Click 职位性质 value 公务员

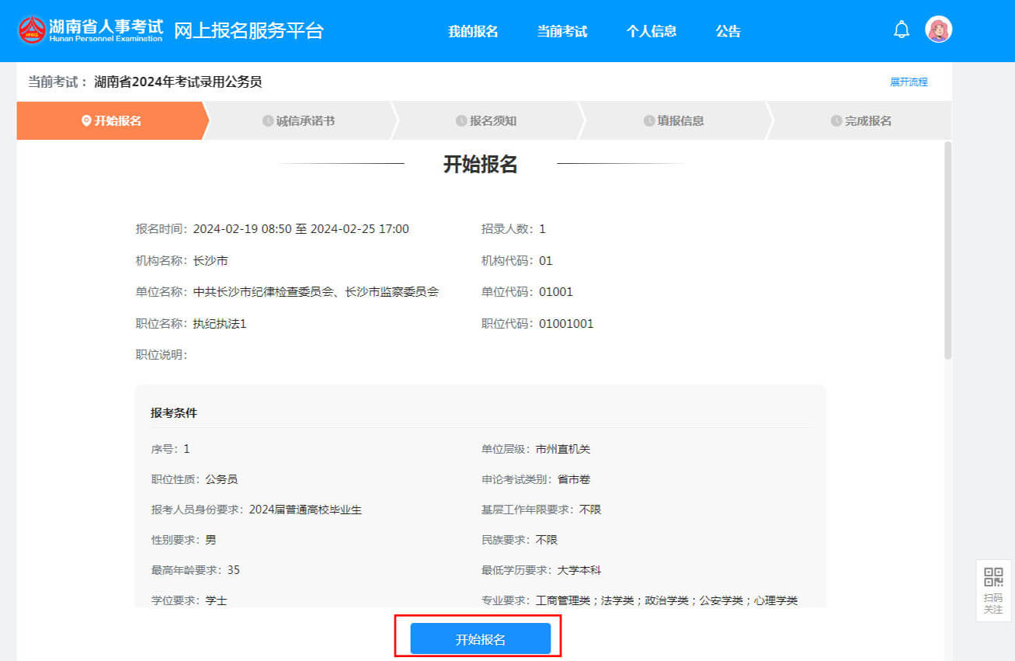coord(222,479)
